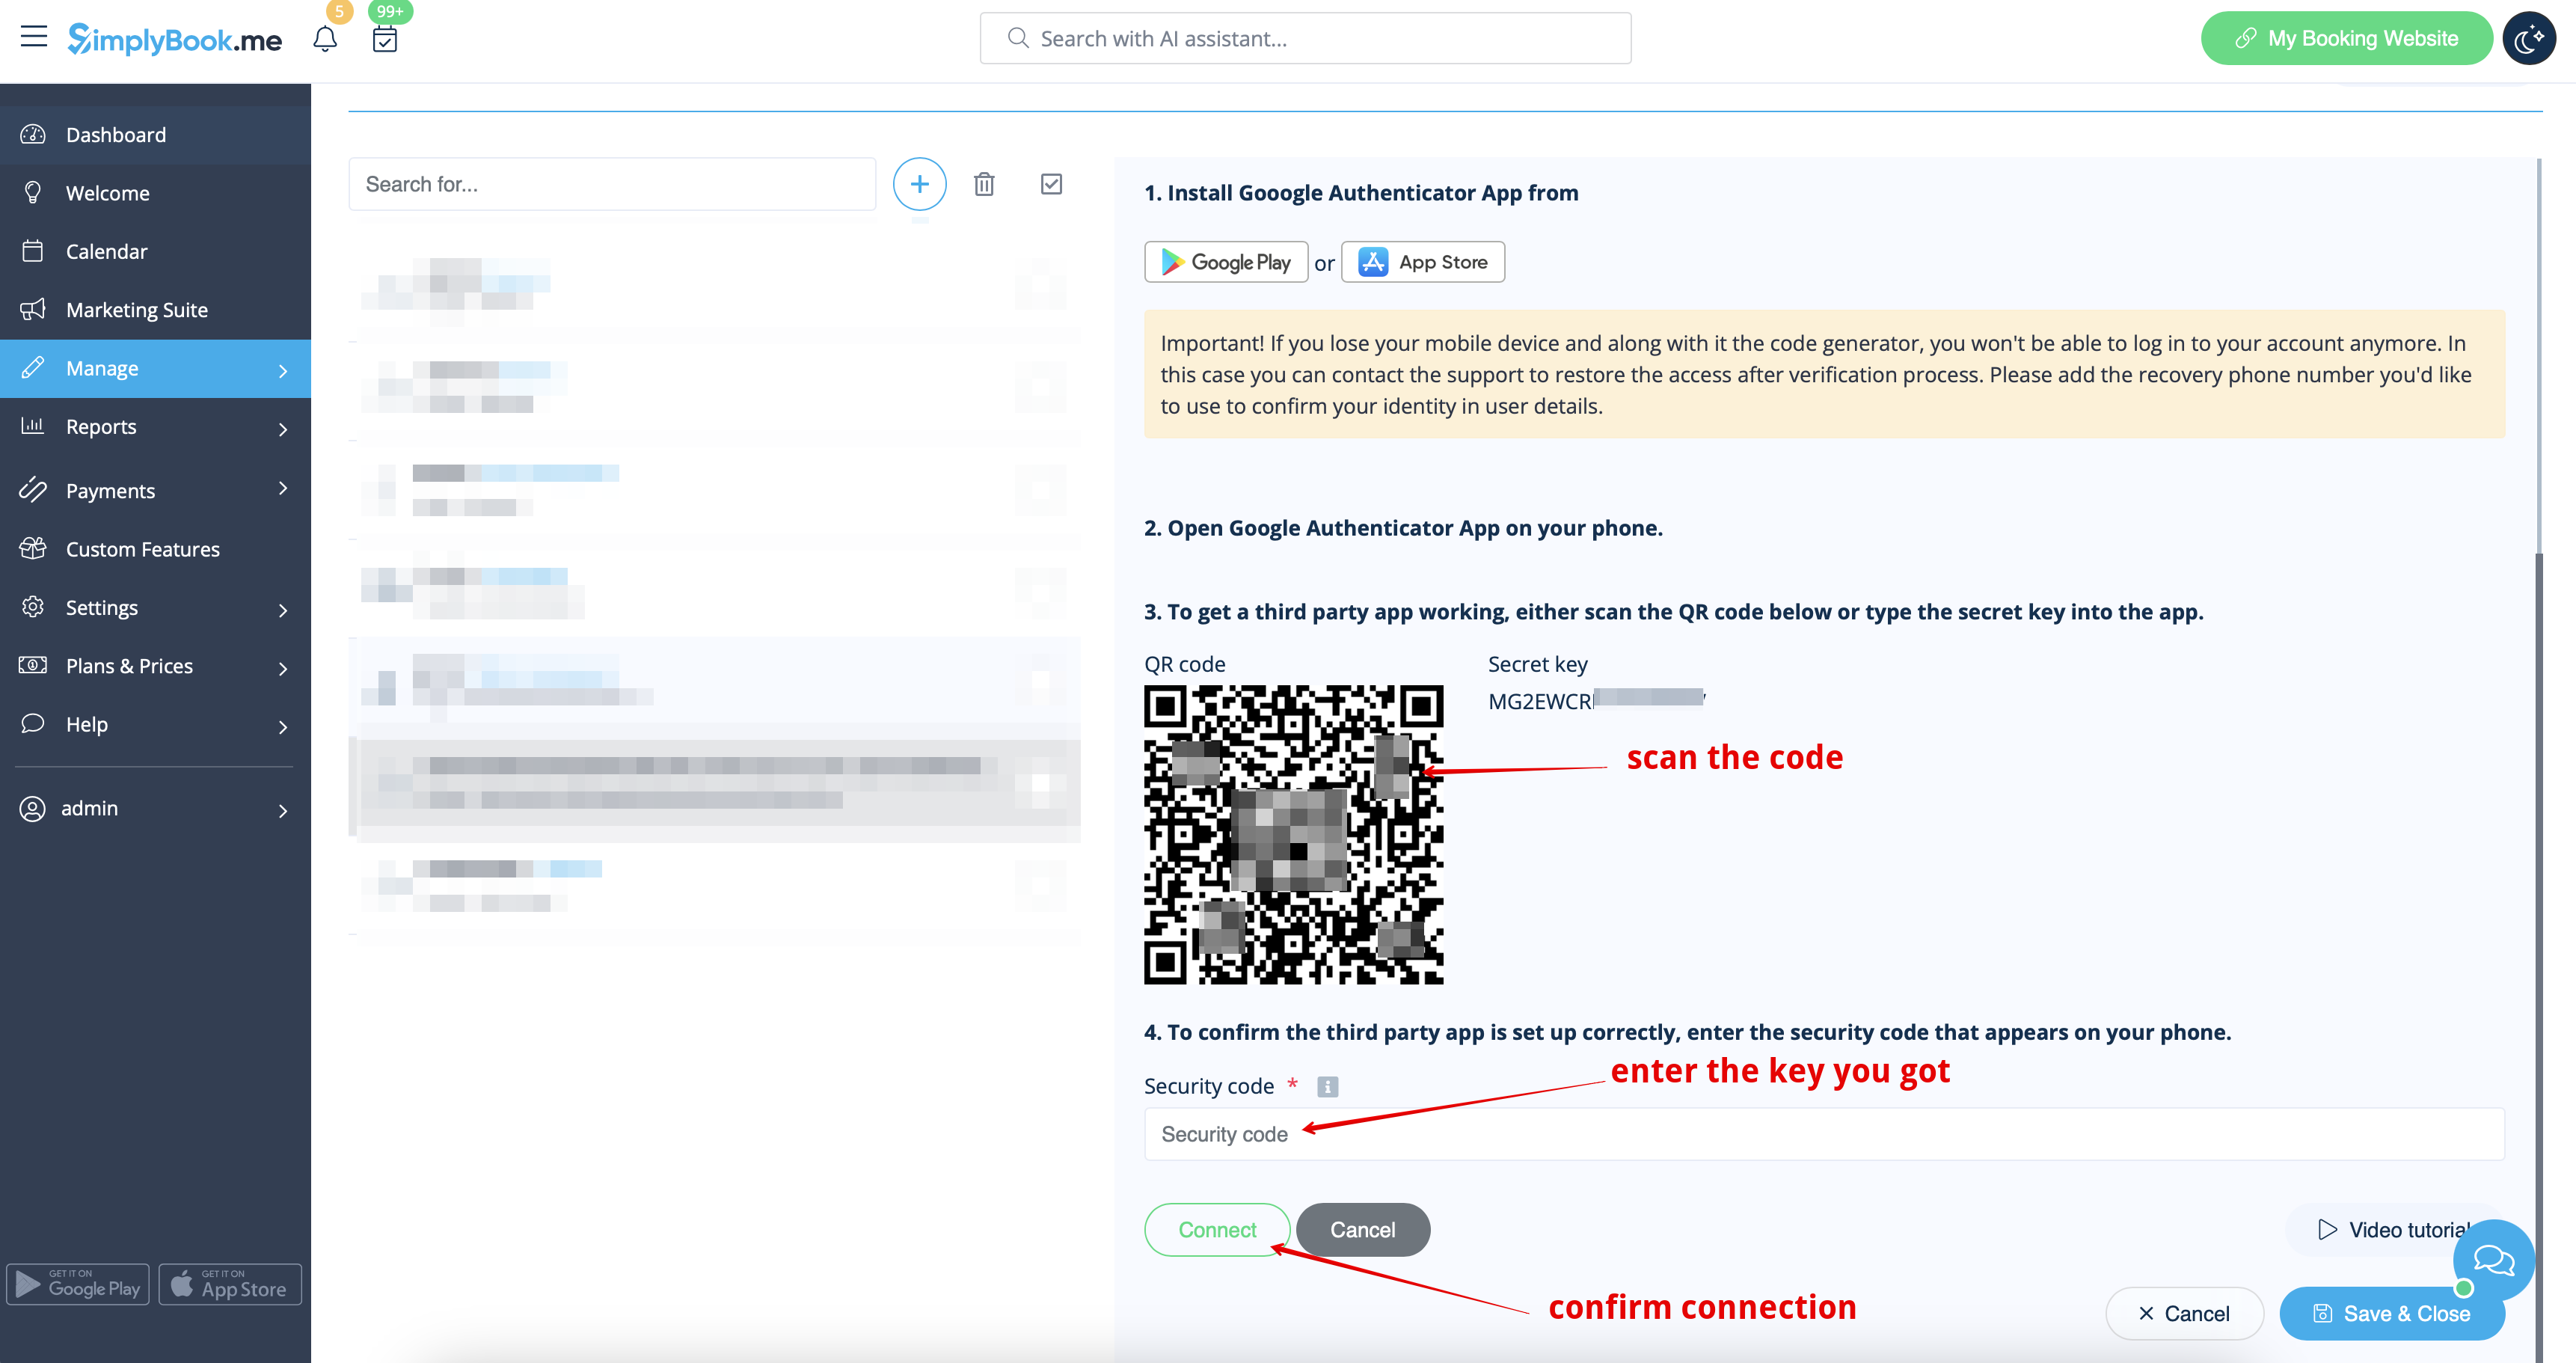This screenshot has height=1363, width=2576.
Task: Click the Dashboard gauge icon
Action: (33, 134)
